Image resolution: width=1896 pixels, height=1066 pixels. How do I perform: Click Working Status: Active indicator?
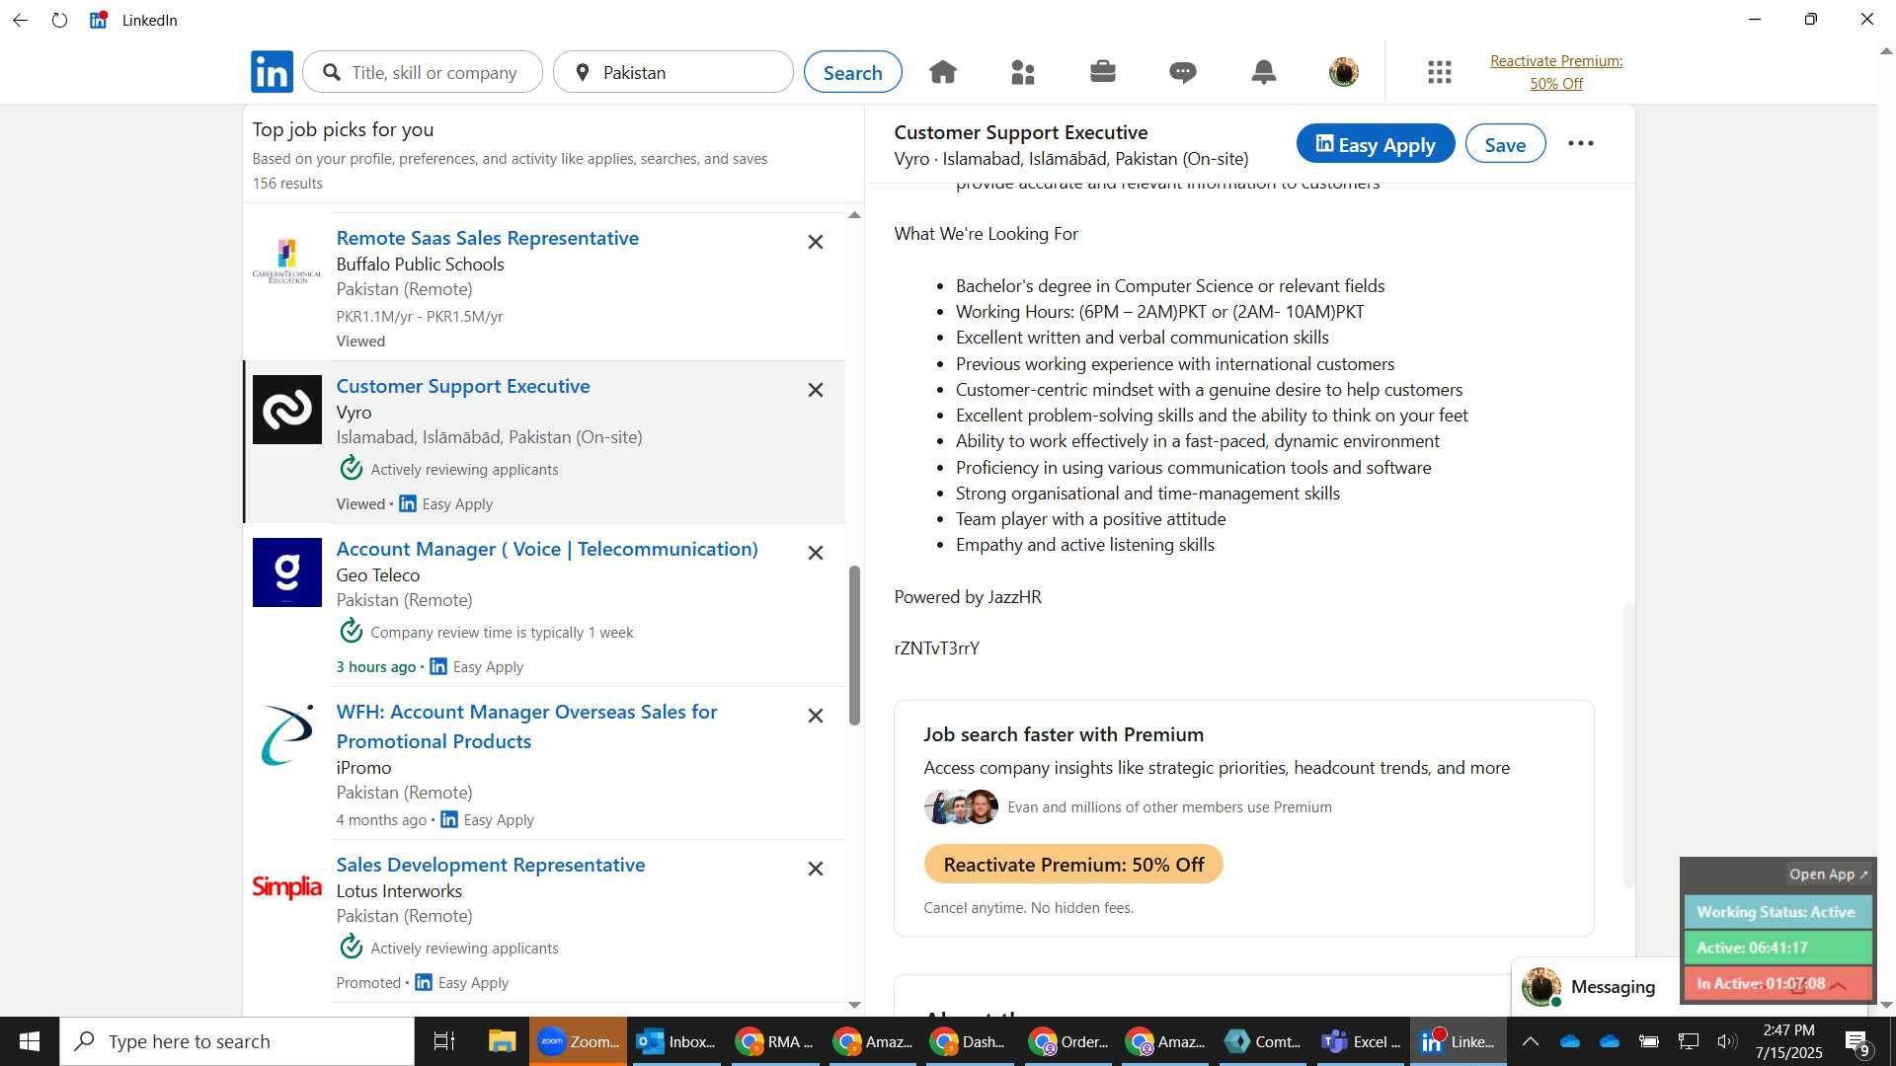click(1777, 912)
